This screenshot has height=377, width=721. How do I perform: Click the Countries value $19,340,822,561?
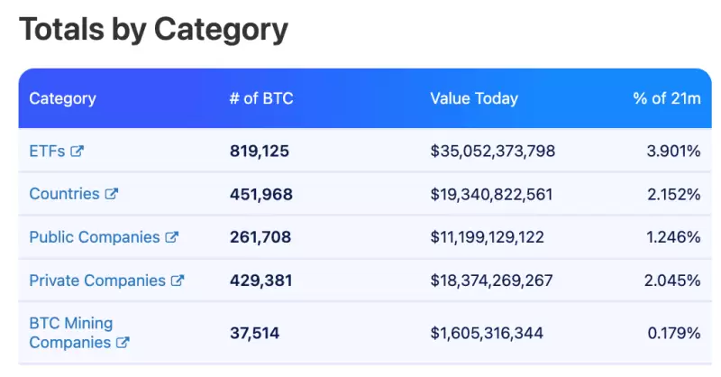click(x=491, y=194)
